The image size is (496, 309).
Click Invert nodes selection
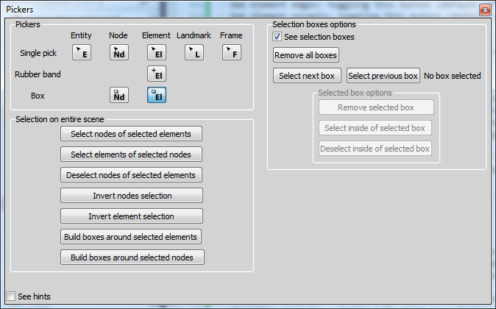pyautogui.click(x=132, y=196)
